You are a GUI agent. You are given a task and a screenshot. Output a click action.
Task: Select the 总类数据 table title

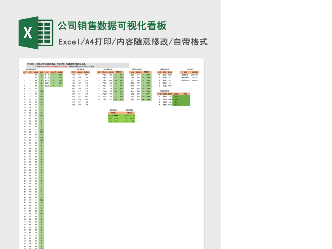[190, 69]
